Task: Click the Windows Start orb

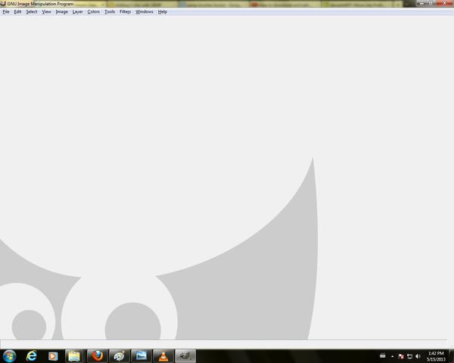Action: (10, 356)
